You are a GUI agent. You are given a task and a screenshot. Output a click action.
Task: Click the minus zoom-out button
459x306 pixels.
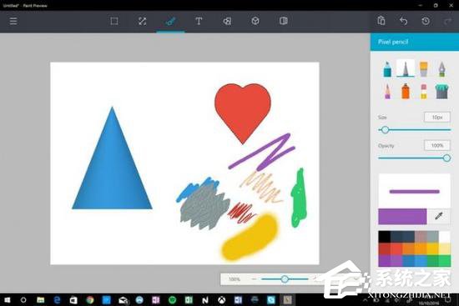254,279
